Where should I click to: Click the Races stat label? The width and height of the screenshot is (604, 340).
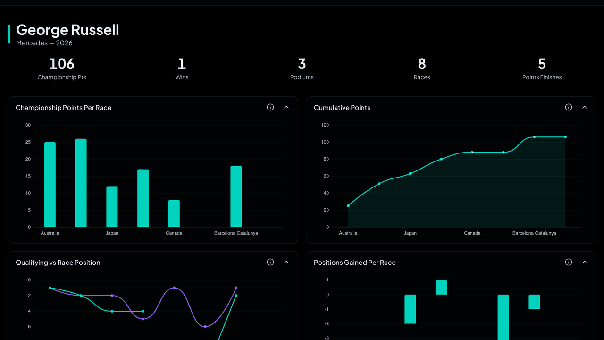(422, 77)
